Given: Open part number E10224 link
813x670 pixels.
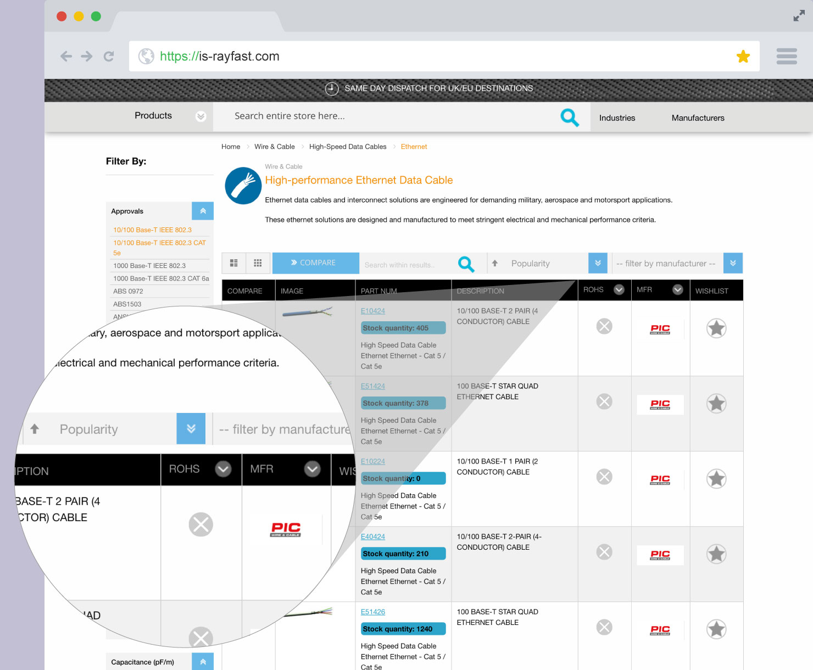Looking at the screenshot, I should [373, 461].
